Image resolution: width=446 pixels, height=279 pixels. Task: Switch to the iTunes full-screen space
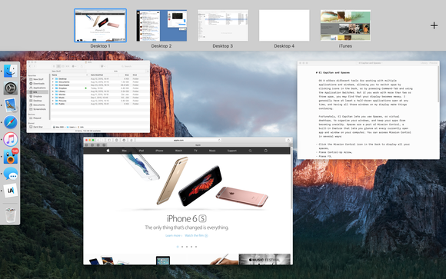click(x=345, y=25)
